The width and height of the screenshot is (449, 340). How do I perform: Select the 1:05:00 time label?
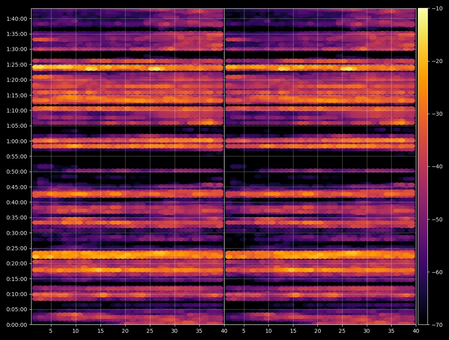pos(17,126)
